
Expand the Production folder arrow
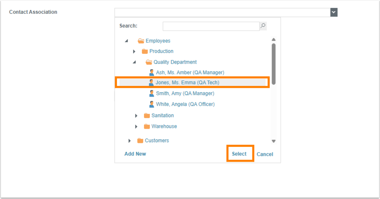(134, 52)
